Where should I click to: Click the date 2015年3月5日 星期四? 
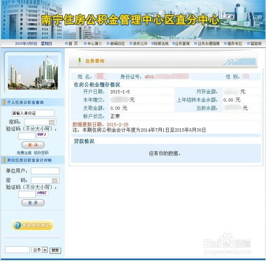point(34,44)
